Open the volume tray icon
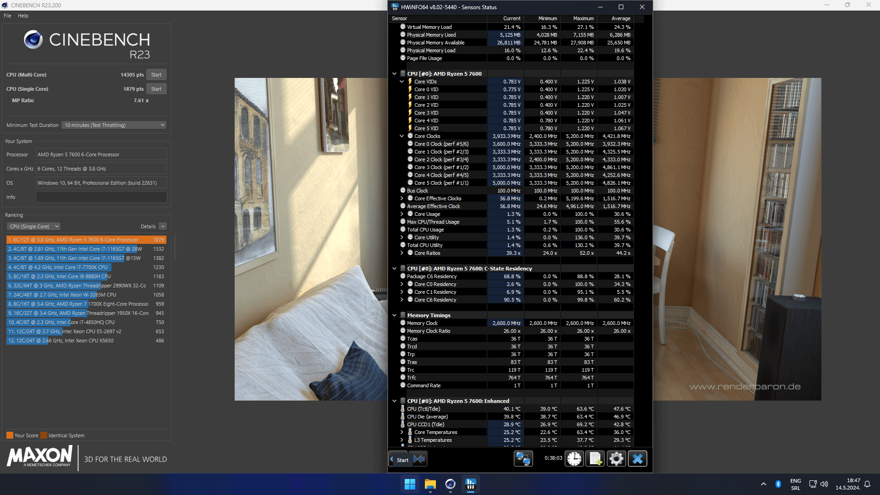Viewport: 880px width, 495px height. (824, 484)
